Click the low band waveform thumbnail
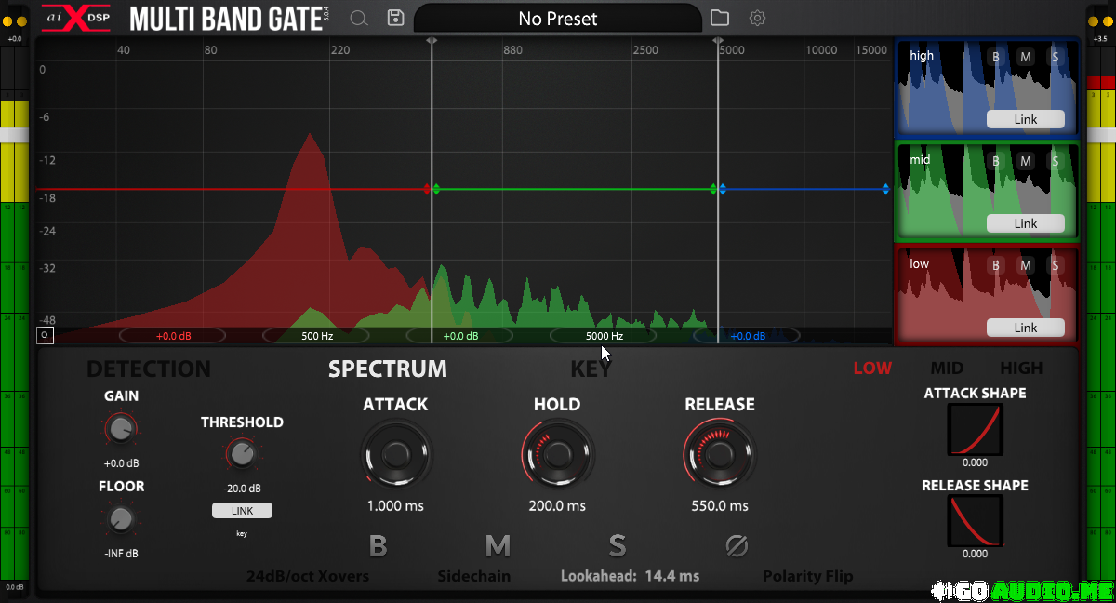This screenshot has width=1116, height=603. pyautogui.click(x=987, y=297)
